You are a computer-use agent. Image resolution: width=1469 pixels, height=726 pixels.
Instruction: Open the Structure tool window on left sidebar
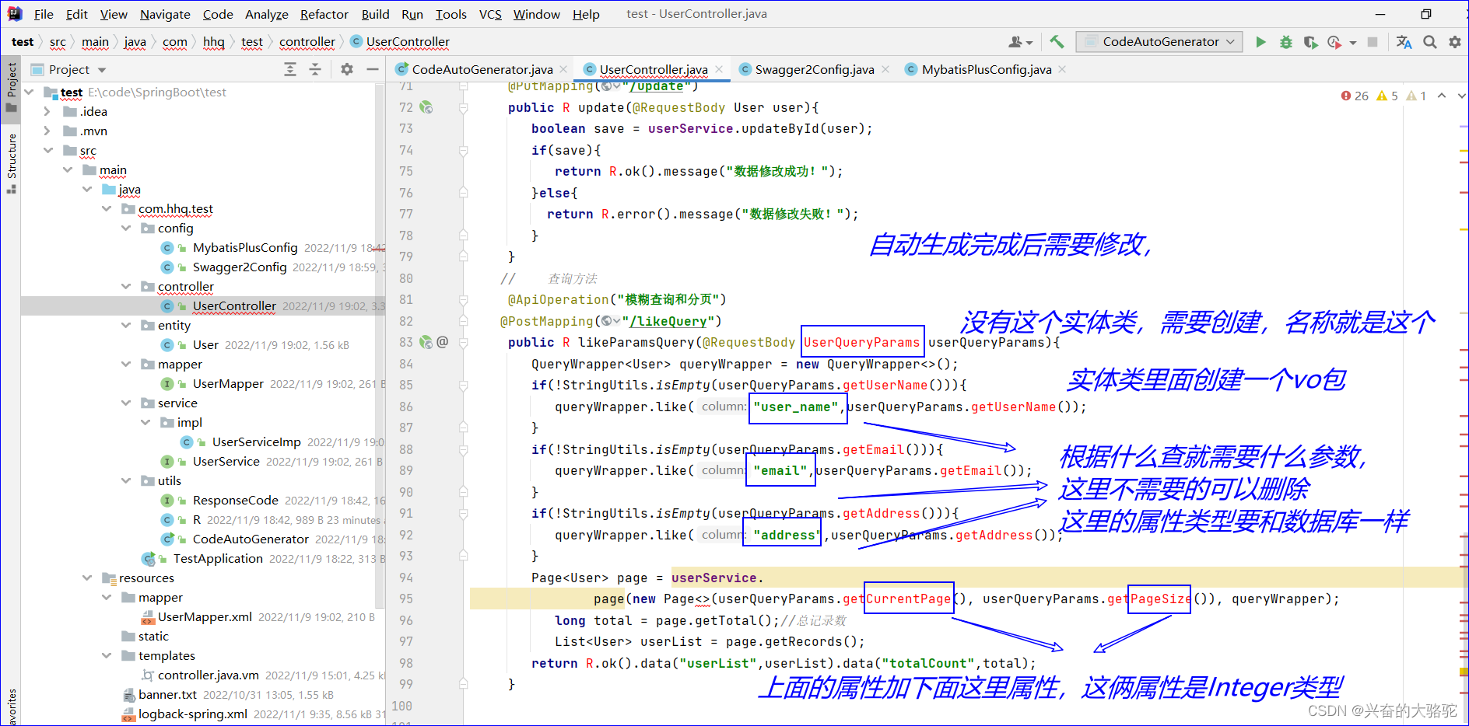(11, 155)
